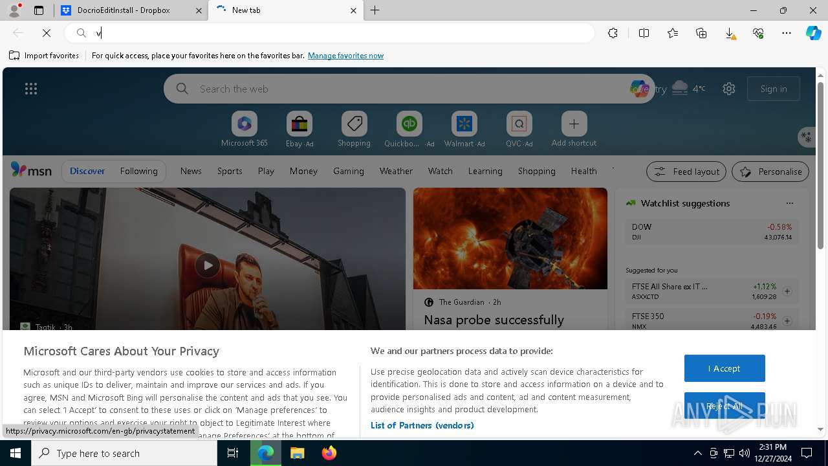Open Copilot icon in search box
The image size is (828, 466).
[x=639, y=89]
